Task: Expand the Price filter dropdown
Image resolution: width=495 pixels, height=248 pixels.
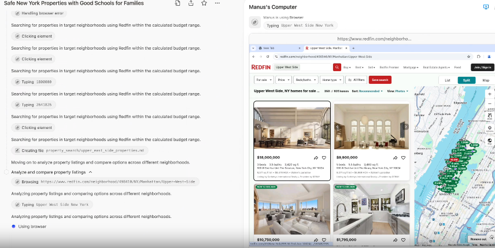Action: (x=283, y=80)
